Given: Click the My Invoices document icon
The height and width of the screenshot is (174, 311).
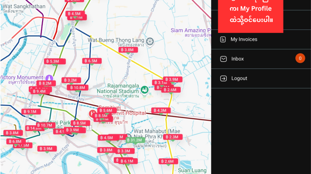Looking at the screenshot, I should click(x=223, y=39).
